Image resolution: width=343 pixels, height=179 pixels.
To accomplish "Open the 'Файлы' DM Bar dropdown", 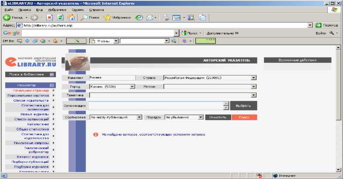I will 116,41.
